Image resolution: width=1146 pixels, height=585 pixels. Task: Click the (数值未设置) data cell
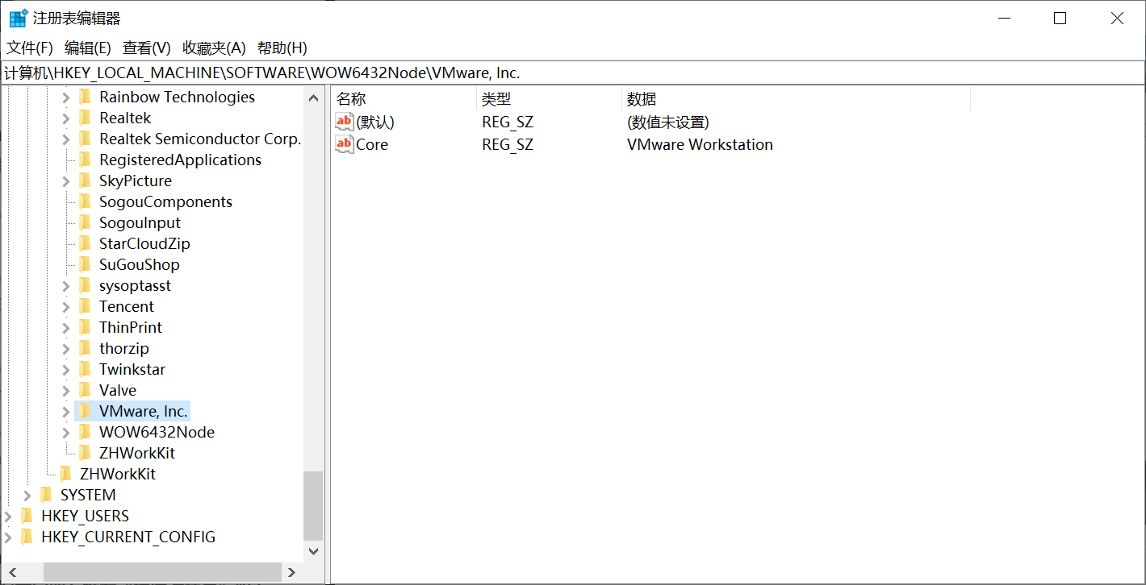click(667, 122)
